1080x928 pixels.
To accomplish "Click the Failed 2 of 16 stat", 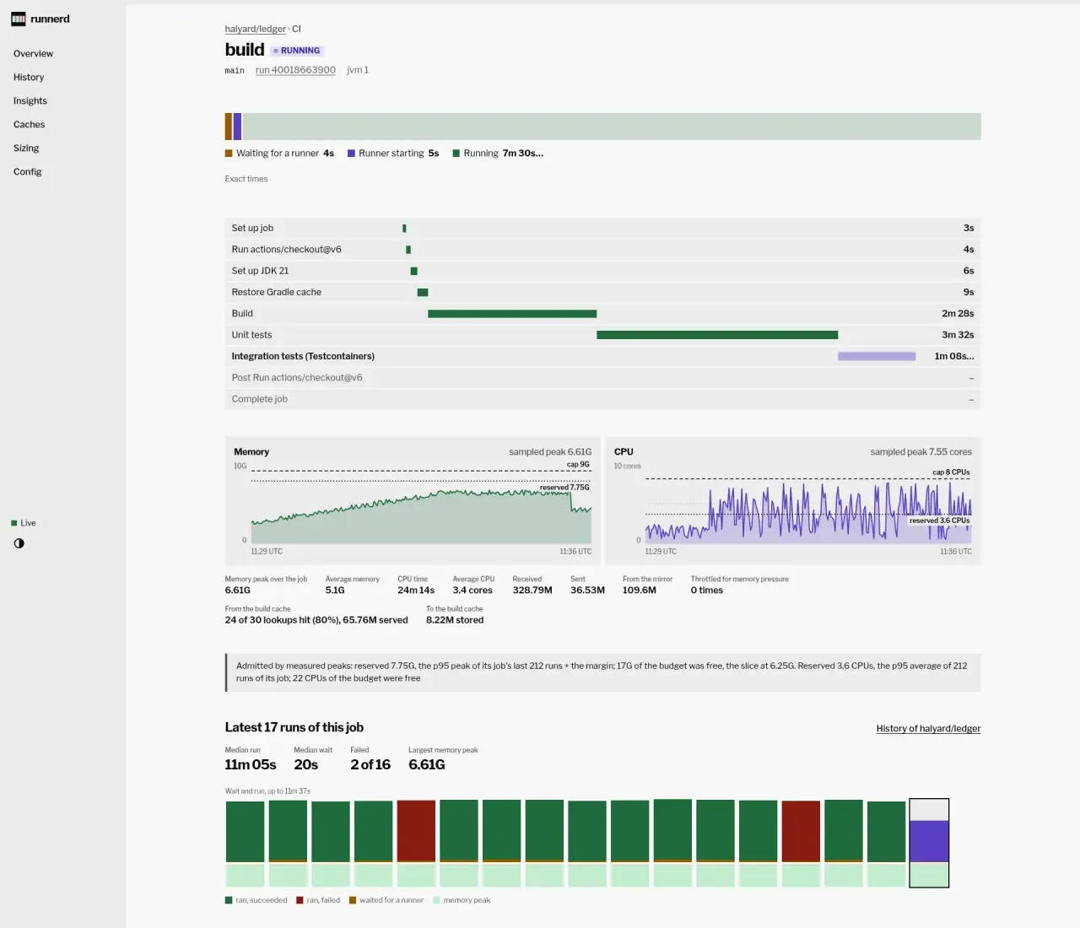I will 370,764.
